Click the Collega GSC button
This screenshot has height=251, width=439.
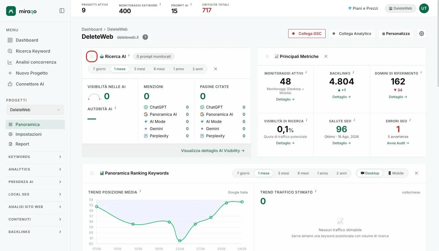click(307, 34)
